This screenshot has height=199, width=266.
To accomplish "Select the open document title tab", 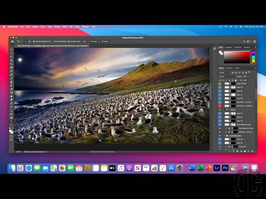I will (53, 46).
